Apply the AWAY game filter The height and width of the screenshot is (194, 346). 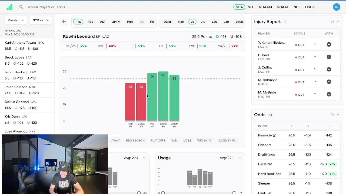[115, 140]
